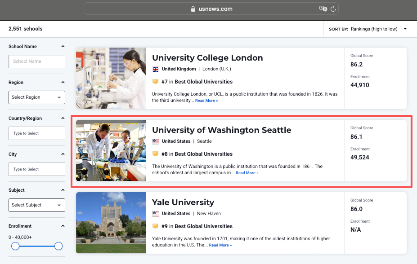
Task: Click the ranking badge icon beside #7
Action: pos(156,82)
